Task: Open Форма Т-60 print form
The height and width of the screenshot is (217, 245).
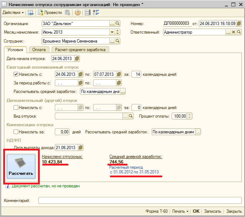Action: coord(157,211)
